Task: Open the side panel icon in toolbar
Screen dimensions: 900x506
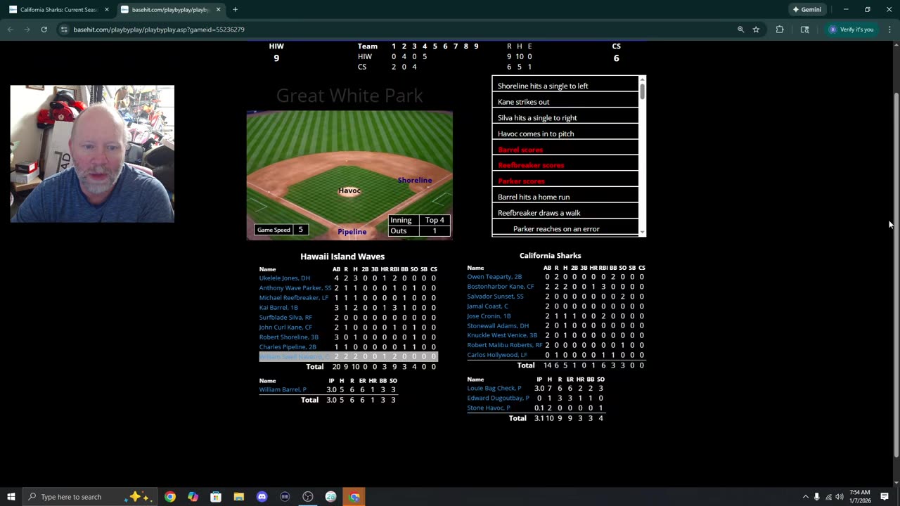Action: coord(804,30)
